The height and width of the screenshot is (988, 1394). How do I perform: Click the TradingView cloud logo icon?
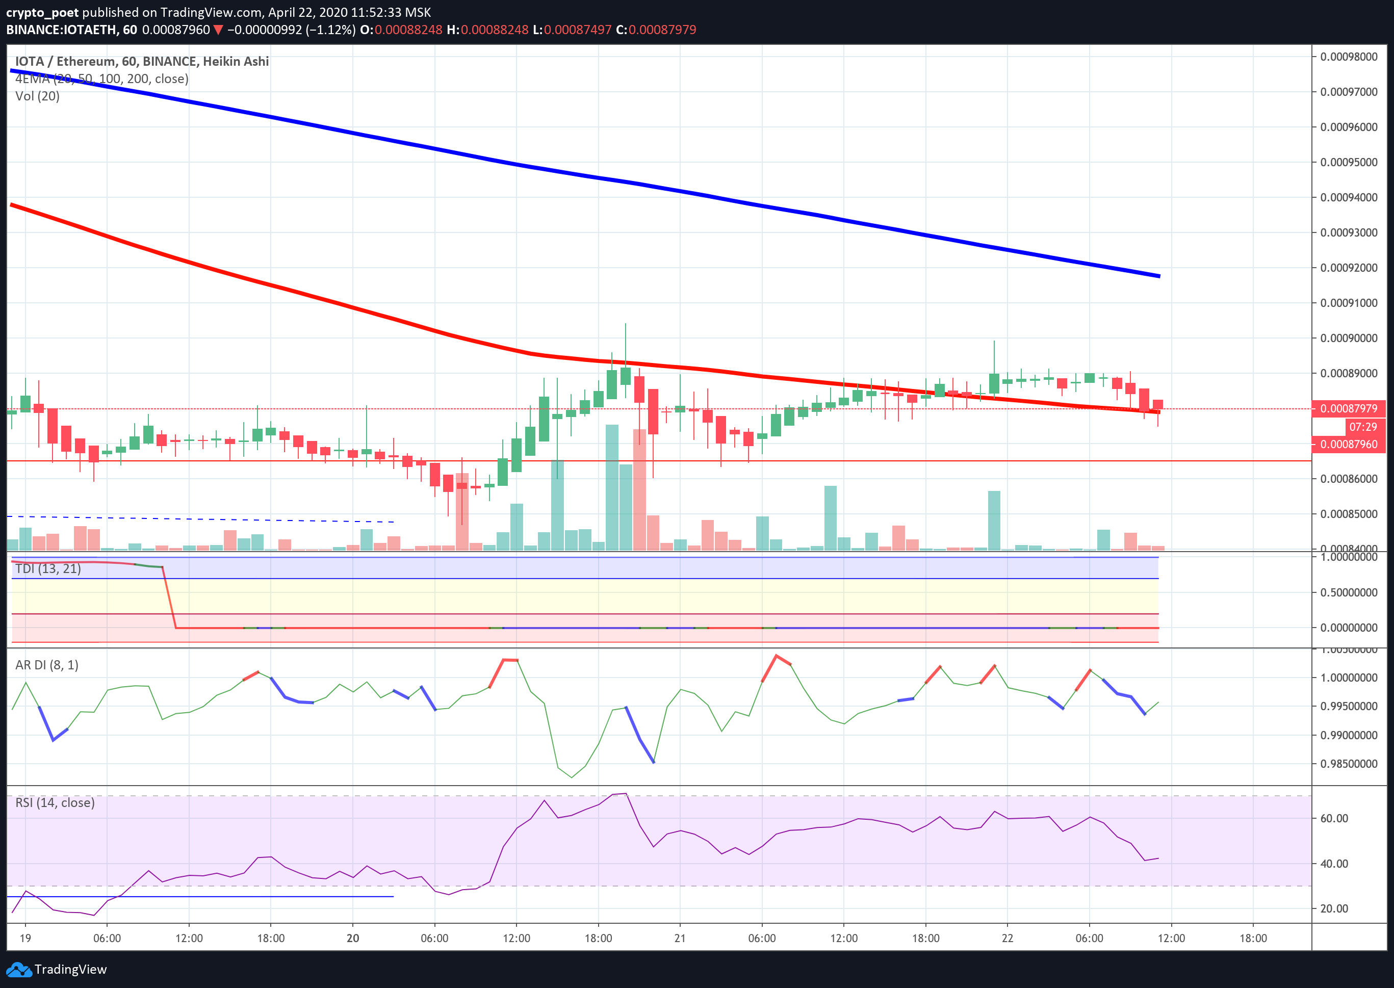tap(18, 970)
